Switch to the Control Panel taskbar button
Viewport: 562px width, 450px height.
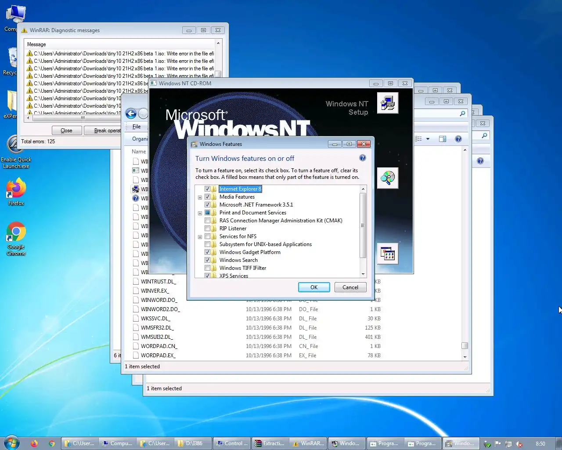(232, 443)
